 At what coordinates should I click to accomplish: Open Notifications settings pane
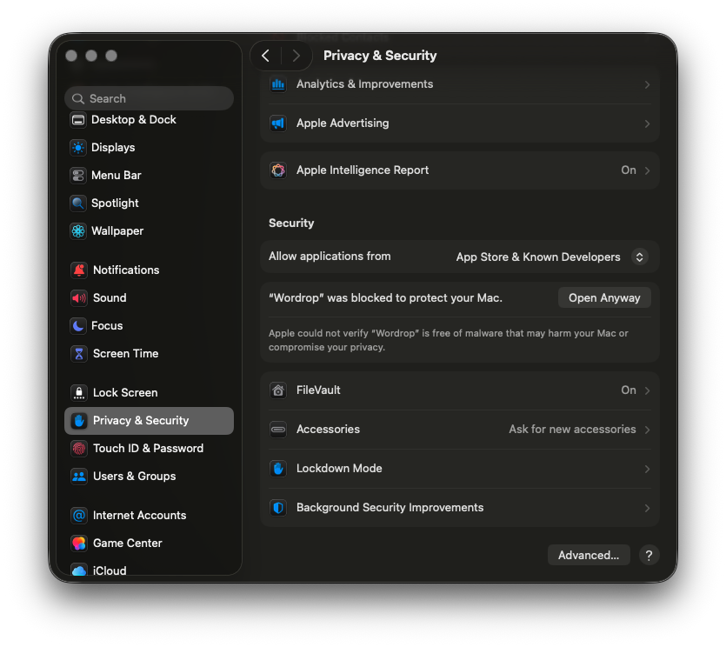point(149,270)
